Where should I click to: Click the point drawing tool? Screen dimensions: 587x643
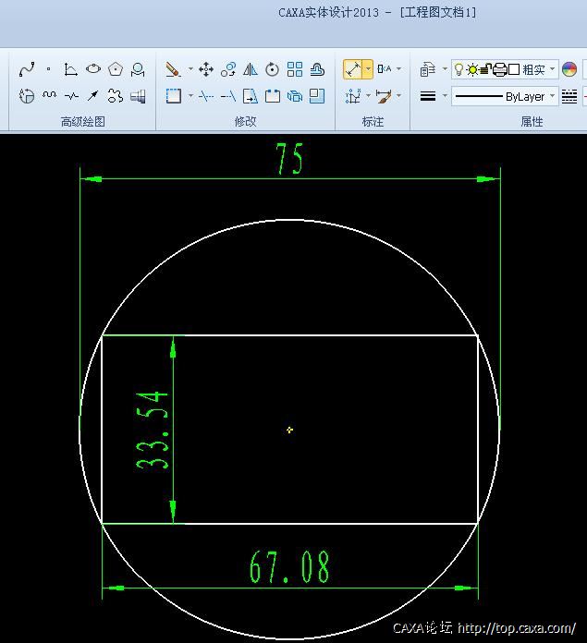[49, 69]
